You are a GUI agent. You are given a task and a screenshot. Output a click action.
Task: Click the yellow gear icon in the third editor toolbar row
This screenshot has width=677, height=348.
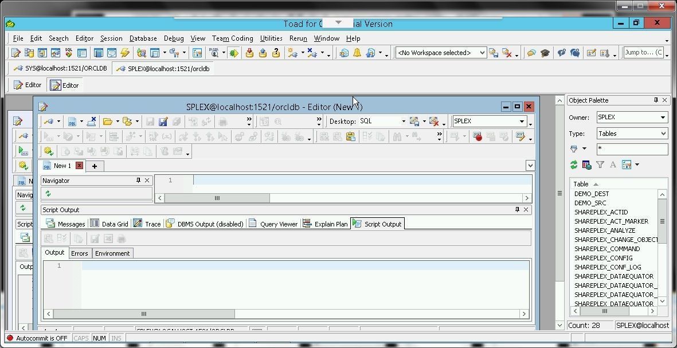pyautogui.click(x=48, y=151)
